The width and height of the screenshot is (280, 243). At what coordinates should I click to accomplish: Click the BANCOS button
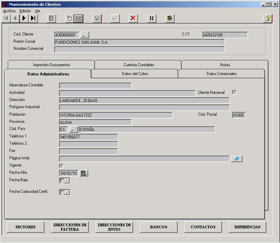(158, 227)
